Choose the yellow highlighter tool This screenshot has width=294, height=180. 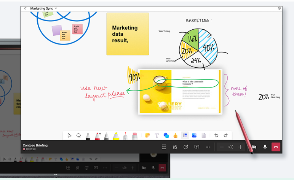click(116, 135)
